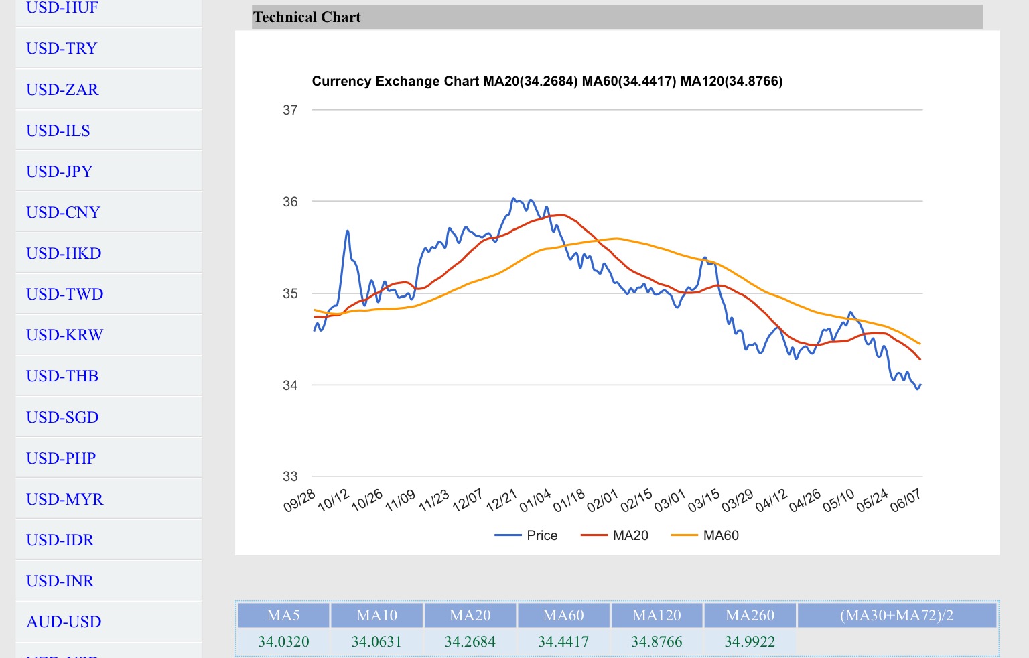Click the 04/26 x-axis date label
Screen dimensions: 1029x658
pyautogui.click(x=805, y=501)
